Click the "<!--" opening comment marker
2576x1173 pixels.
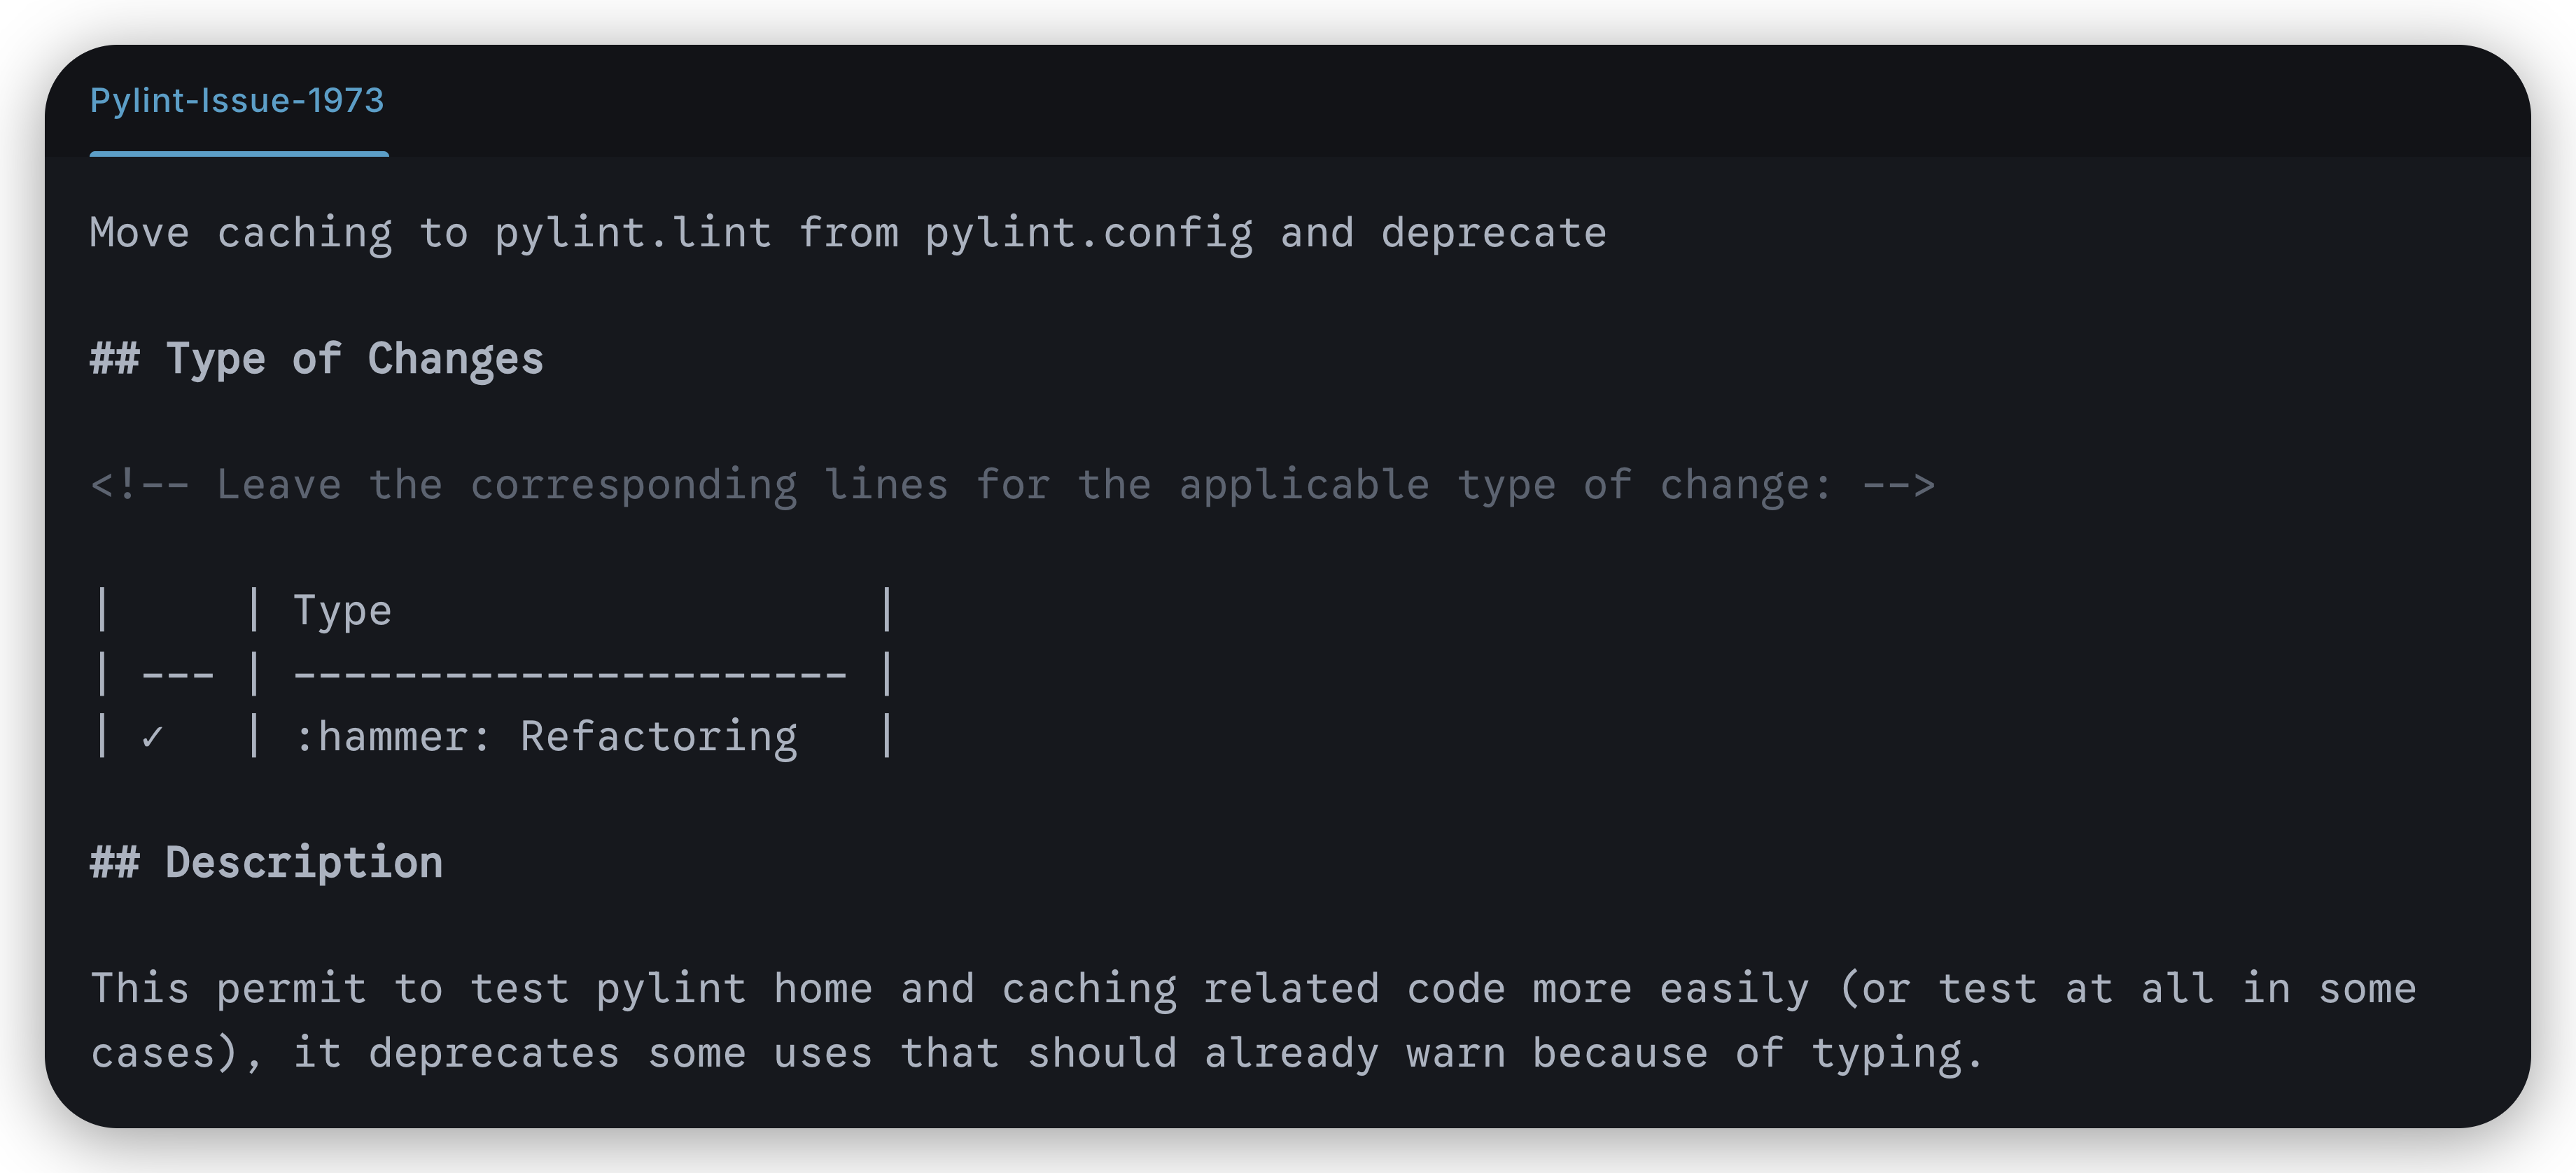pyautogui.click(x=139, y=486)
